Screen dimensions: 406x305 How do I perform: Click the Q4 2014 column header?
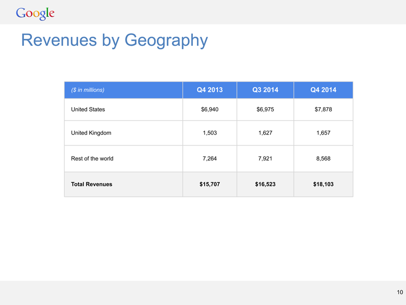(323, 90)
